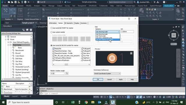This screenshot has height=105, width=186.
Task: Expand the General tree node
Action: click(x=6, y=37)
